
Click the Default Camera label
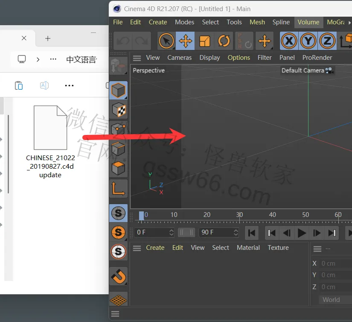coord(303,70)
